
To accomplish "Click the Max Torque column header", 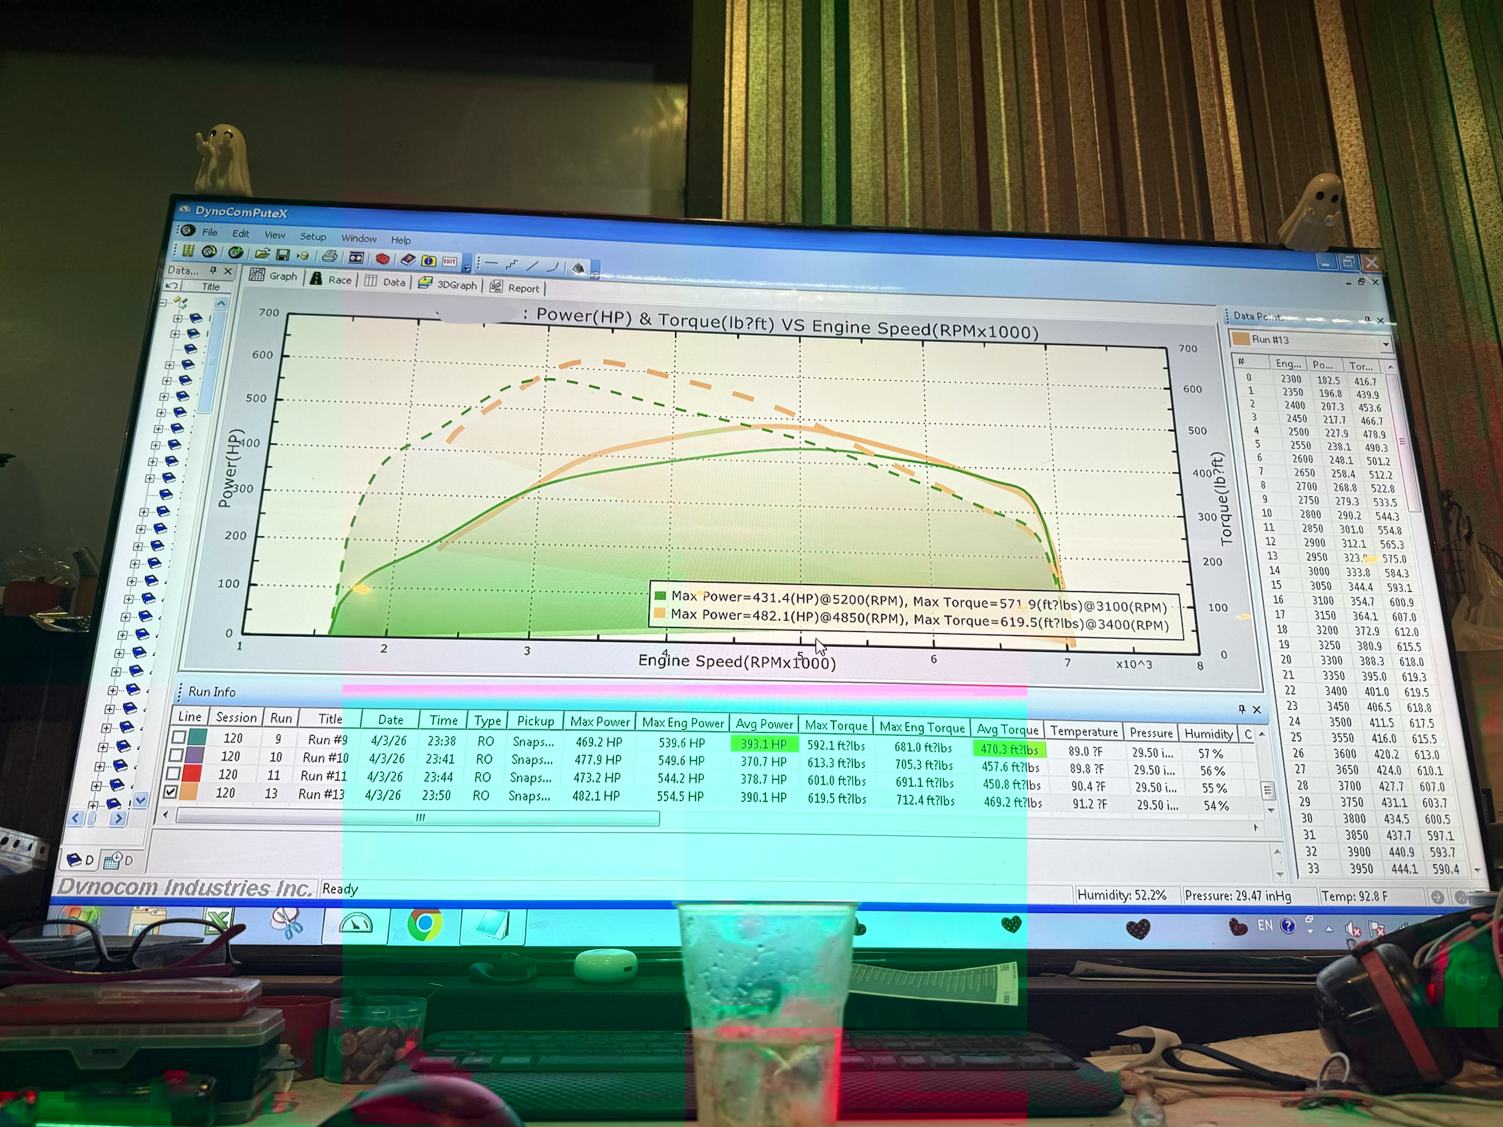I will coord(835,726).
